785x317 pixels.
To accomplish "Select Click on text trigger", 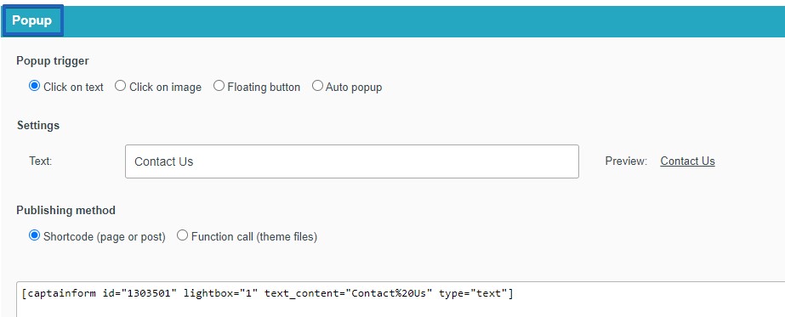I will click(x=34, y=86).
